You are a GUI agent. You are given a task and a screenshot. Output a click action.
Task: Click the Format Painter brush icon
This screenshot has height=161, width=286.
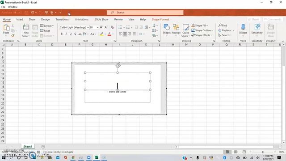[x=13, y=35]
